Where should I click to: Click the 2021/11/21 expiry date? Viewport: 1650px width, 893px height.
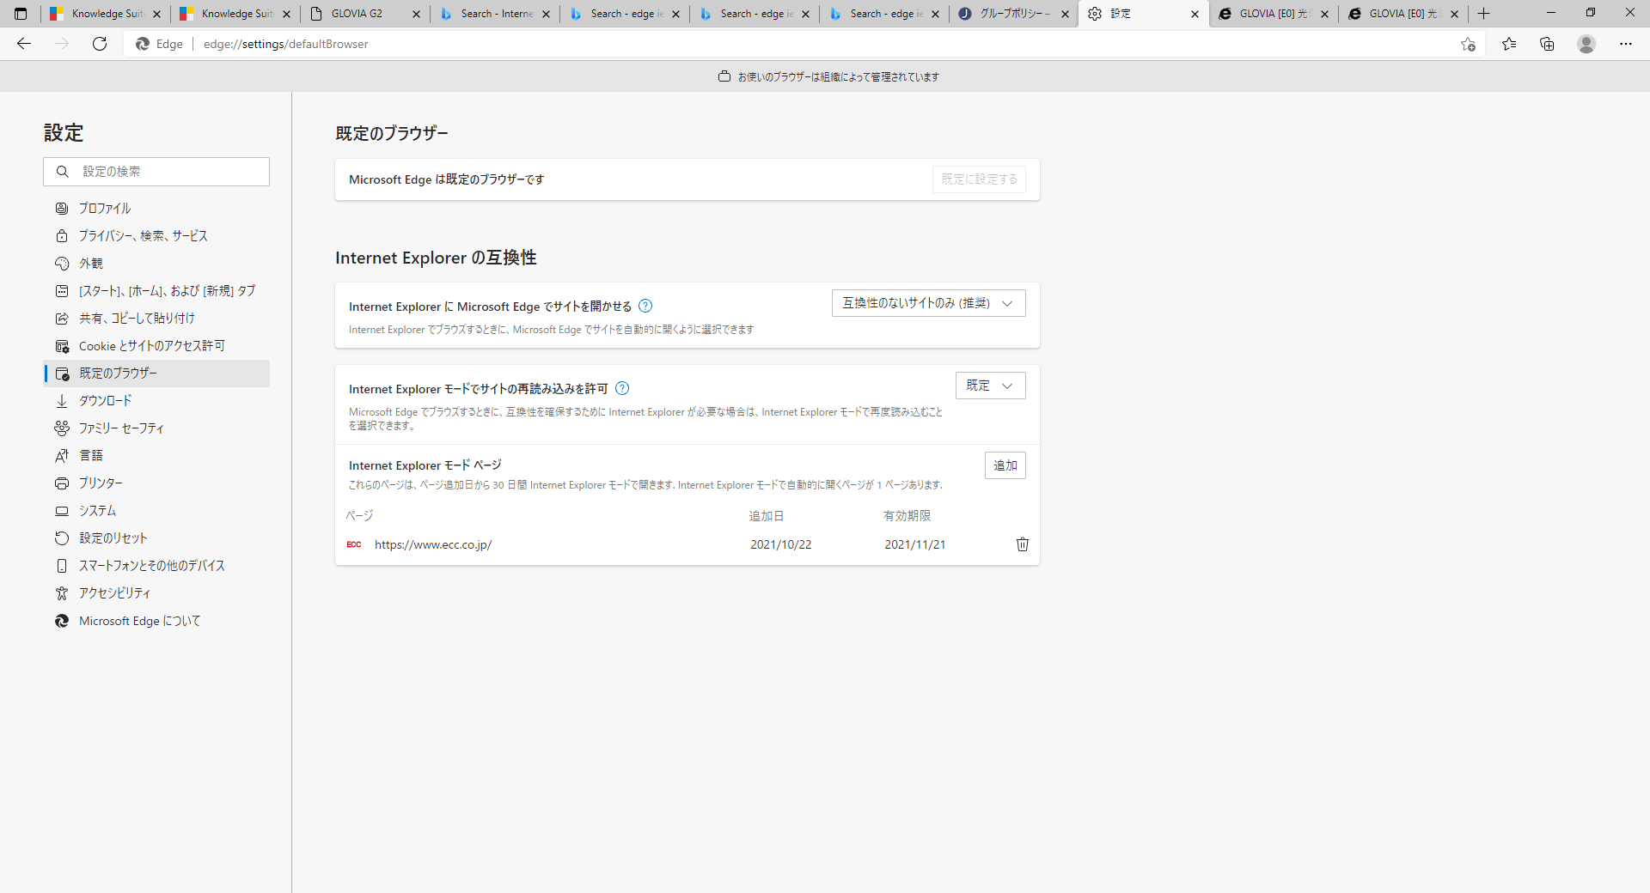pos(915,544)
